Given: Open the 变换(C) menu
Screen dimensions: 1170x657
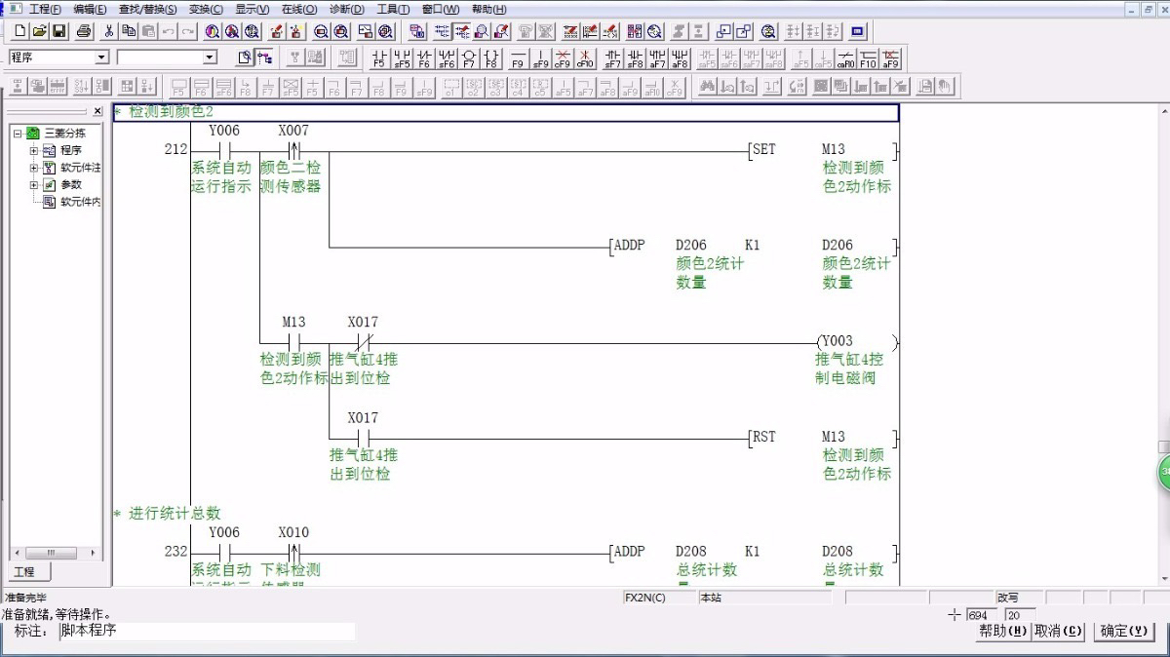Looking at the screenshot, I should point(207,9).
